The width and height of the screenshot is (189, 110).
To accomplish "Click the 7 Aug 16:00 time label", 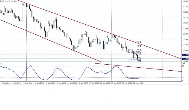I will click(x=28, y=83).
